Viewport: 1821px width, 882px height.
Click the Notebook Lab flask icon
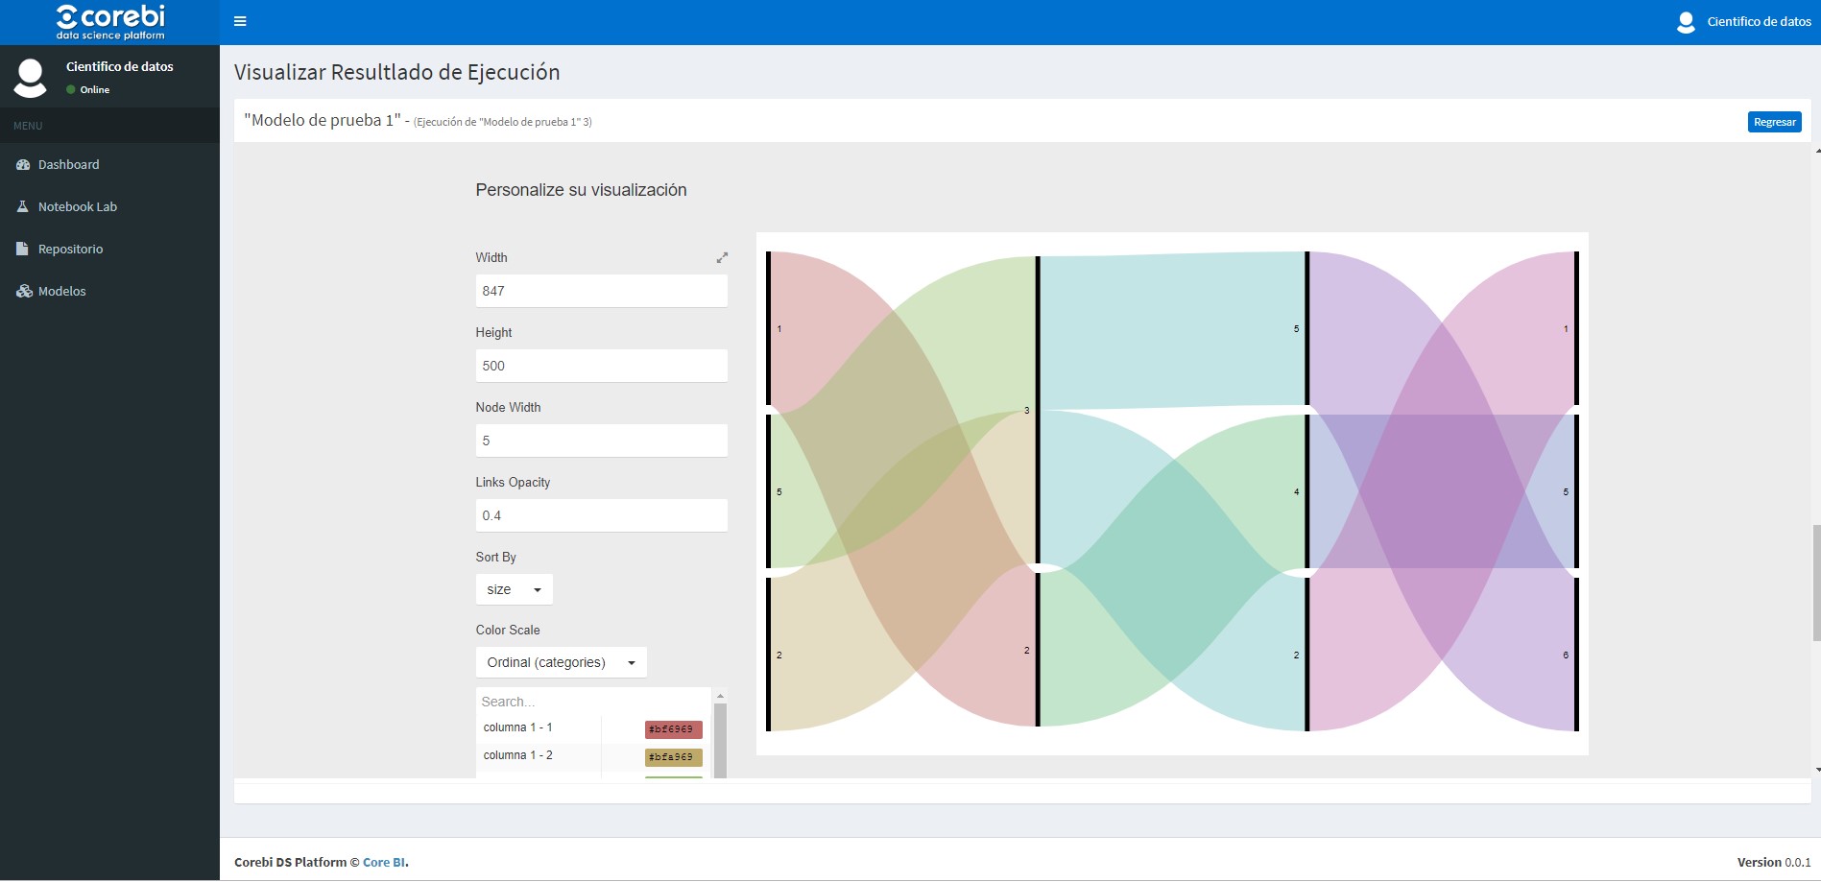click(x=23, y=206)
